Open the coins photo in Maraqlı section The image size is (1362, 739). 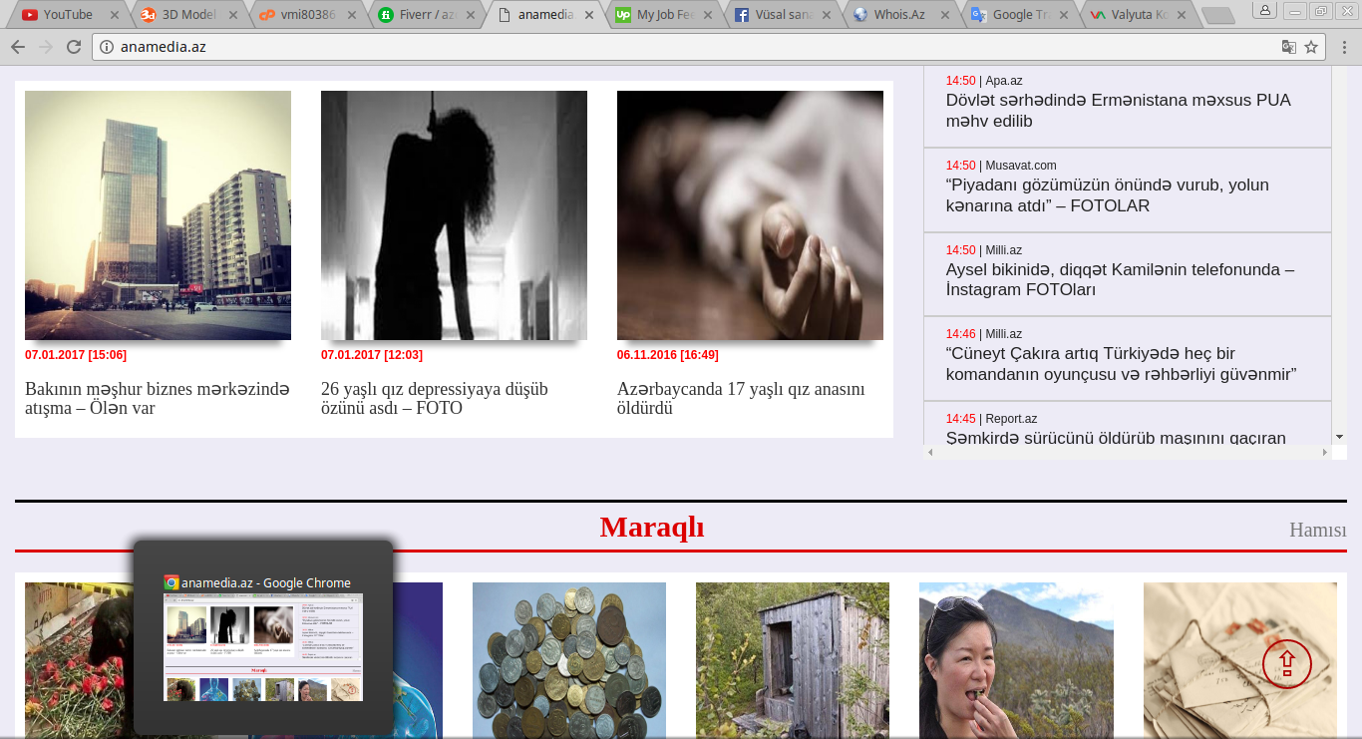pos(569,659)
